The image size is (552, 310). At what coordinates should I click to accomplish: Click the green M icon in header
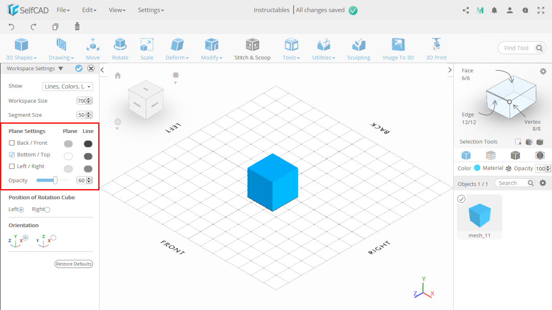point(480,11)
